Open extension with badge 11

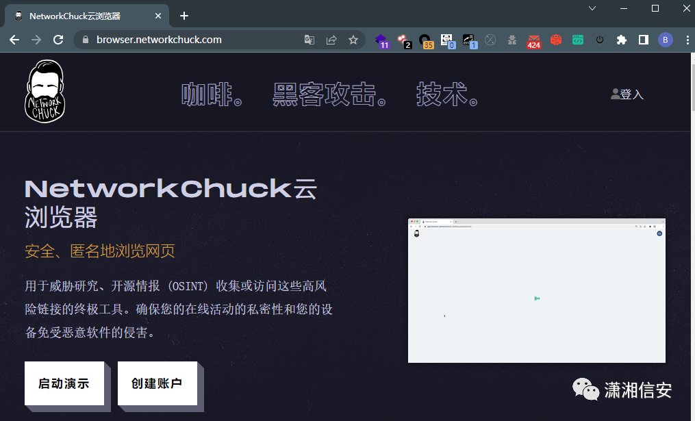tap(381, 41)
